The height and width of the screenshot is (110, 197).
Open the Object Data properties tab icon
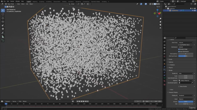(x=164, y=78)
